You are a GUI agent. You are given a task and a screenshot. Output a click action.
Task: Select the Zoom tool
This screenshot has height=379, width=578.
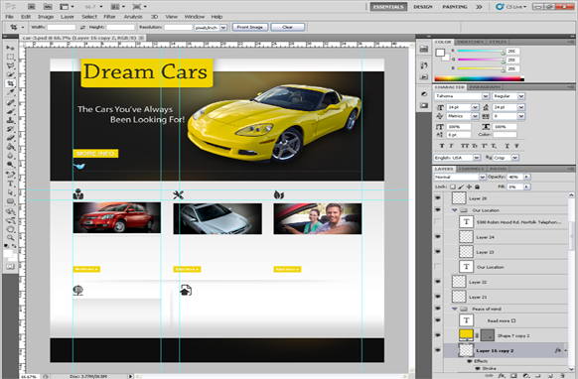[x=10, y=238]
